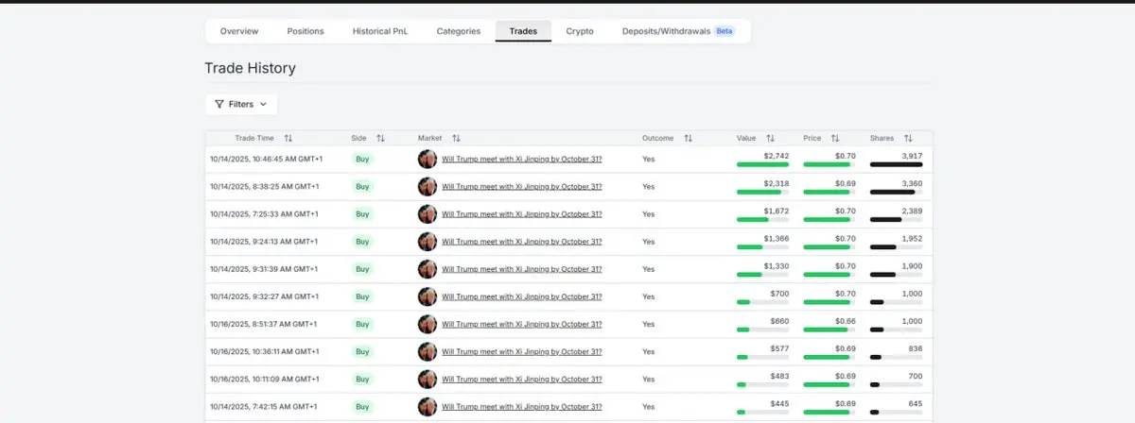Click the $1,330 value cell
The image size is (1135, 423).
pyautogui.click(x=776, y=265)
